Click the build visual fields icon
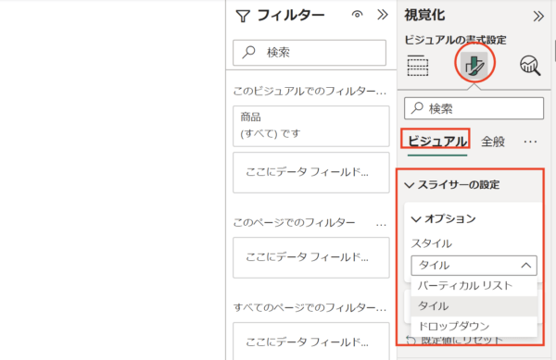 click(x=418, y=66)
